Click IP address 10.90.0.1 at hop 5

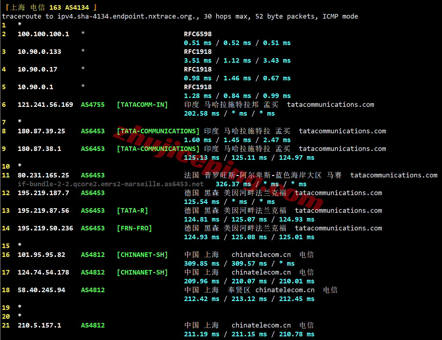[x=35, y=87]
